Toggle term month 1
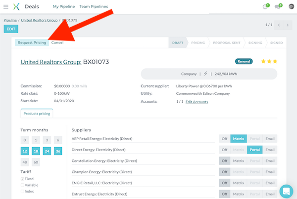 pos(36,140)
